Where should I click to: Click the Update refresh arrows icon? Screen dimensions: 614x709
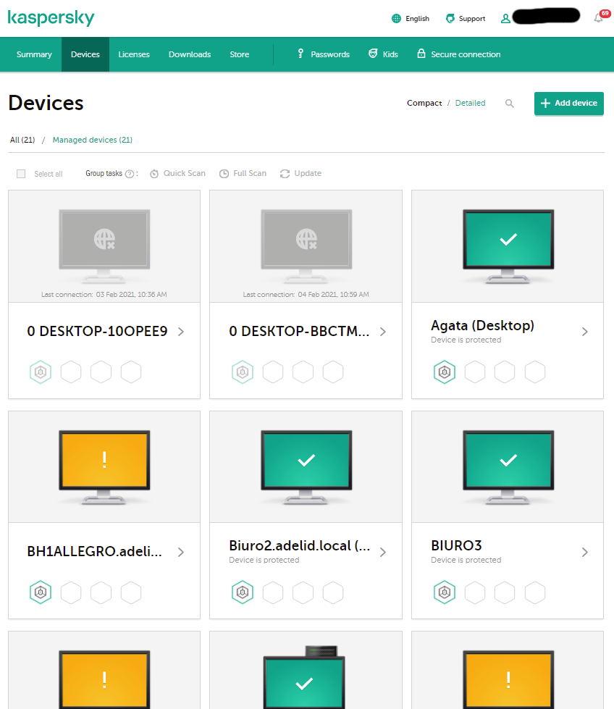click(285, 174)
